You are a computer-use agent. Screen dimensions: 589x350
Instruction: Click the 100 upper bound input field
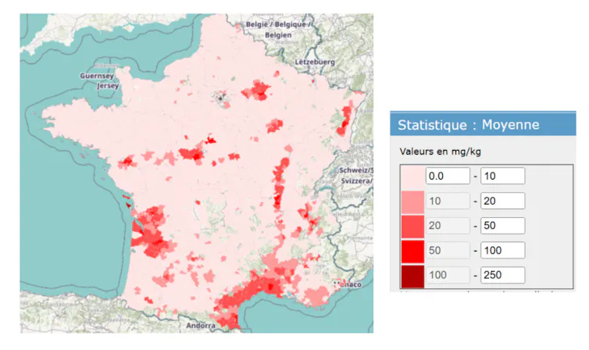tap(502, 250)
